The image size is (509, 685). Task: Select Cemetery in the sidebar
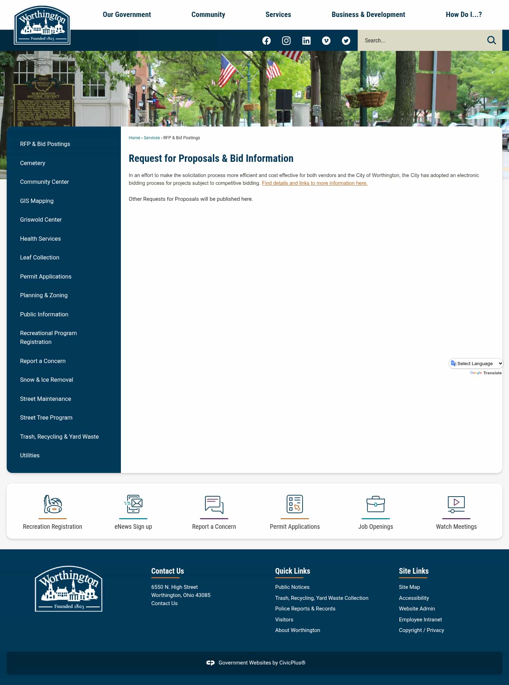tap(33, 163)
